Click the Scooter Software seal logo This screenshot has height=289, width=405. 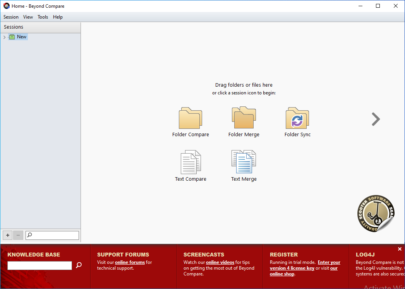point(375,214)
